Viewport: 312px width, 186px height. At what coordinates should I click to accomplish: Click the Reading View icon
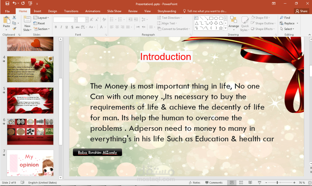pos(250,182)
